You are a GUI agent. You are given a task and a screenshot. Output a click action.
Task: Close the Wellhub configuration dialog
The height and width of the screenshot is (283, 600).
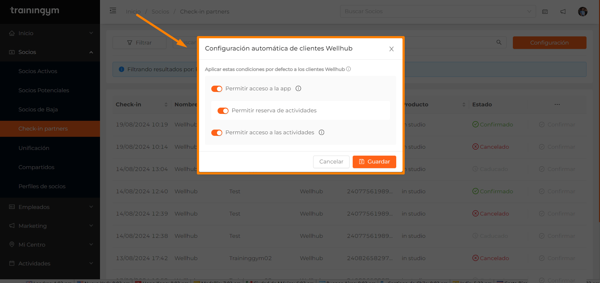click(392, 49)
